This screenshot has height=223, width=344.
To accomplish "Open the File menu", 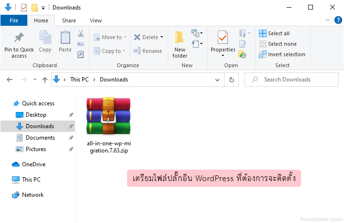I will 14,20.
